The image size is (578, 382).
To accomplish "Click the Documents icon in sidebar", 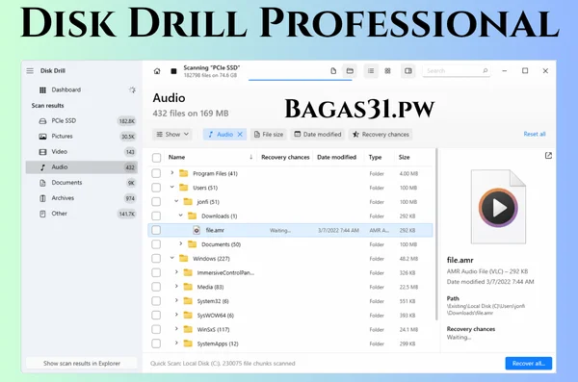I will coord(42,183).
